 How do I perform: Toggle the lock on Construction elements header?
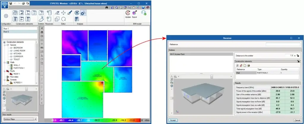pyautogui.click(x=297, y=61)
